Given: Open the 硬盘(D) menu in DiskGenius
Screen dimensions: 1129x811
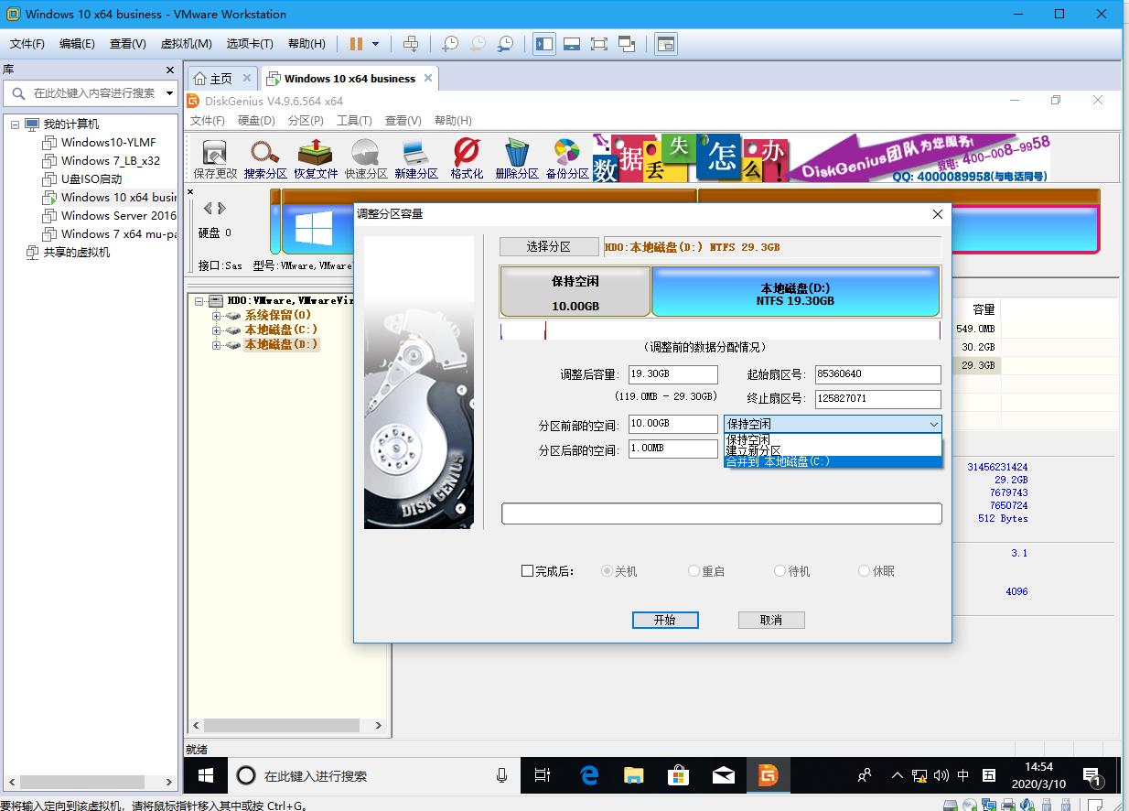Looking at the screenshot, I should (x=256, y=120).
